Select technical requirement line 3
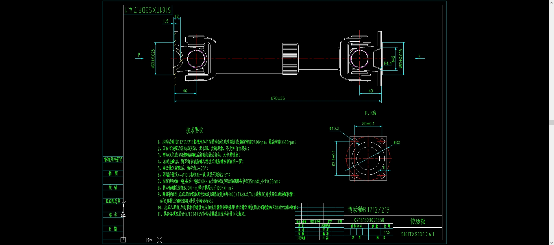This screenshot has width=554, height=245. tap(199, 155)
